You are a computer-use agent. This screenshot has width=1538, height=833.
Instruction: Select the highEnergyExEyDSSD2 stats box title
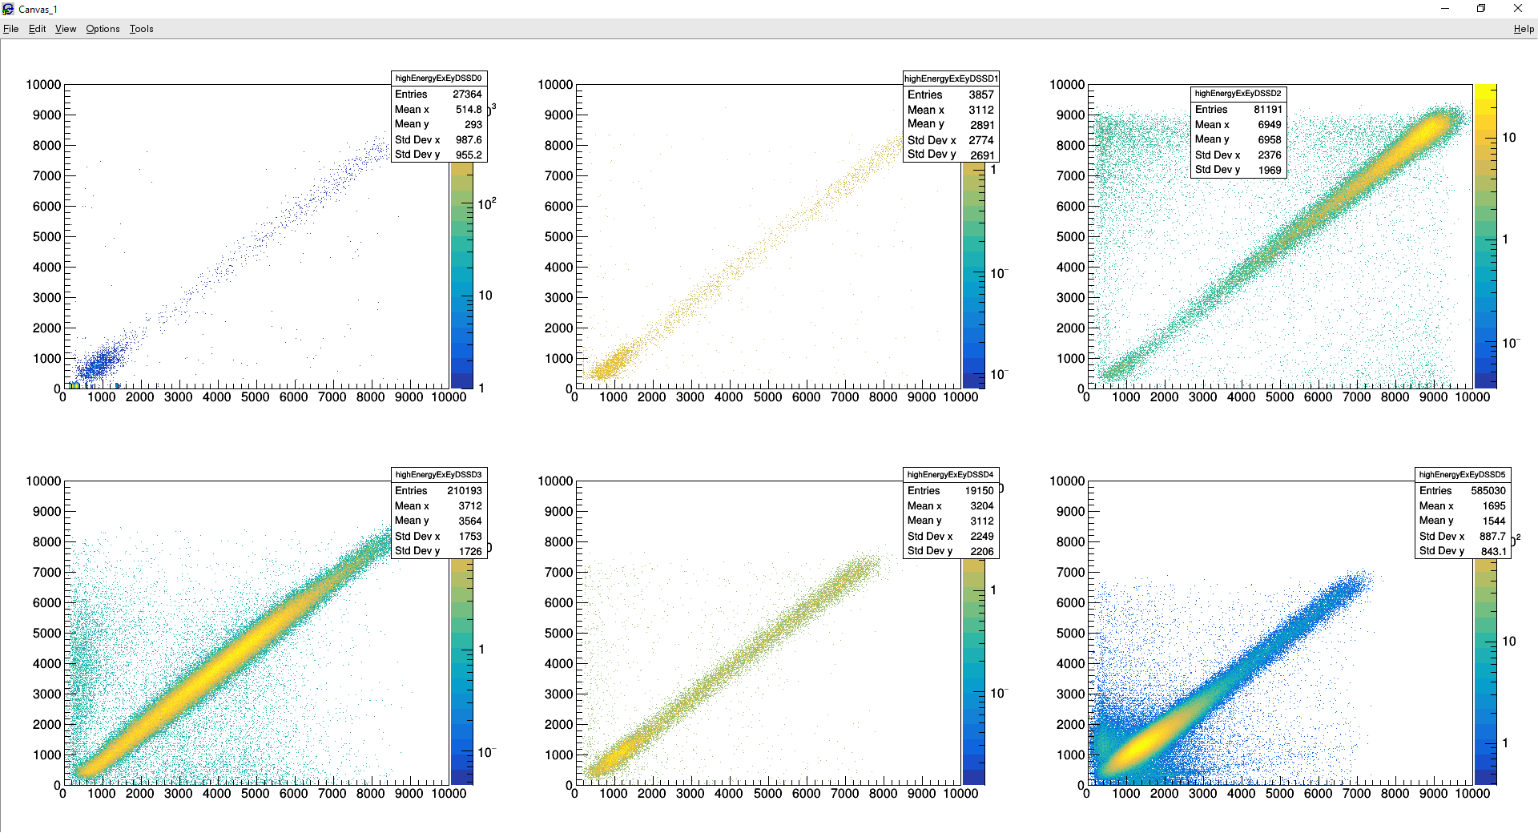[1238, 94]
